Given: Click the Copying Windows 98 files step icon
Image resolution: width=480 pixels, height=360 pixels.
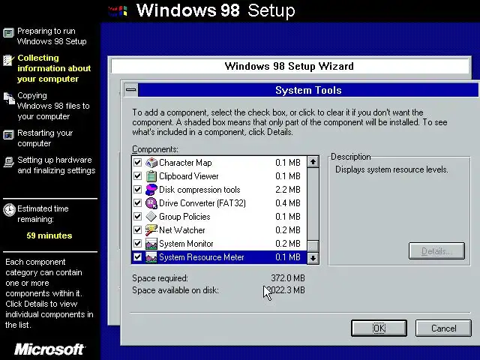Looking at the screenshot, I should [9, 98].
